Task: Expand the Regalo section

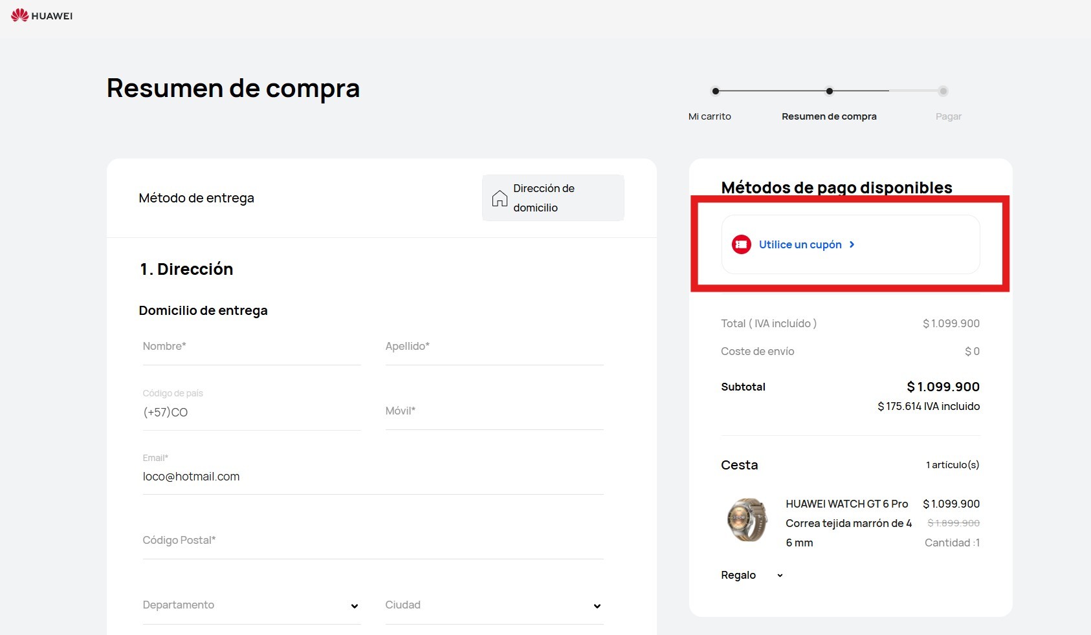Action: click(779, 575)
